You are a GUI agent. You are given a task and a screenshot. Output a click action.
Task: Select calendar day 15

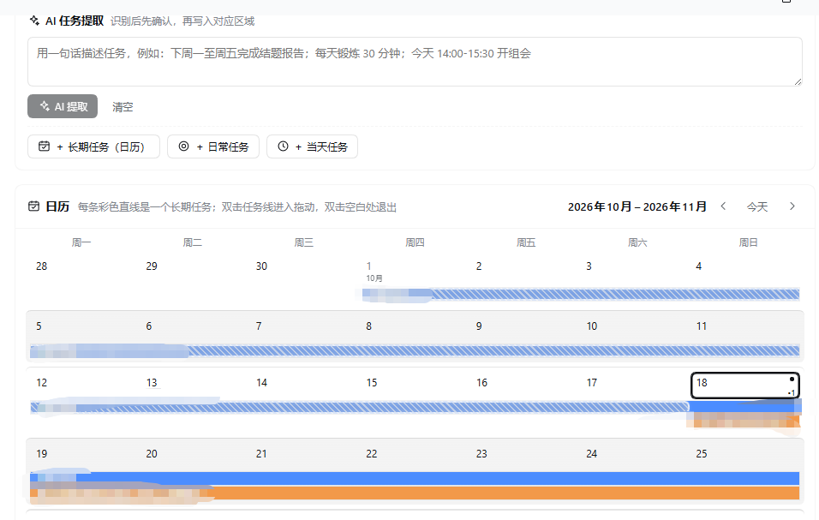(372, 383)
